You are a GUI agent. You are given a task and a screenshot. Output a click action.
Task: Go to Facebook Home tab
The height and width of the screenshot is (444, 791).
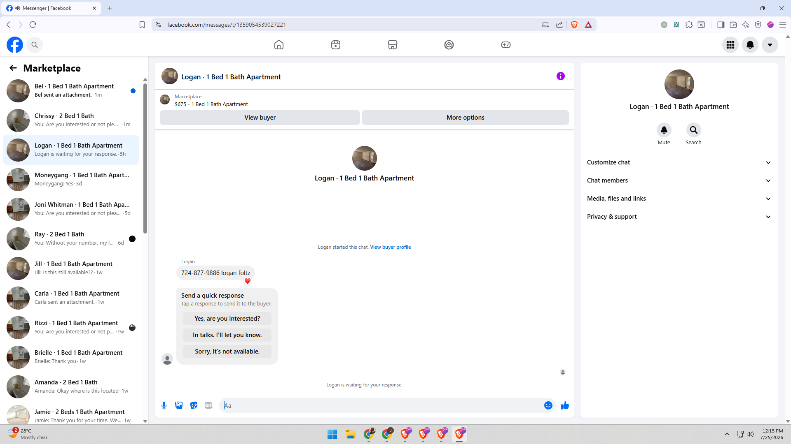coord(279,45)
